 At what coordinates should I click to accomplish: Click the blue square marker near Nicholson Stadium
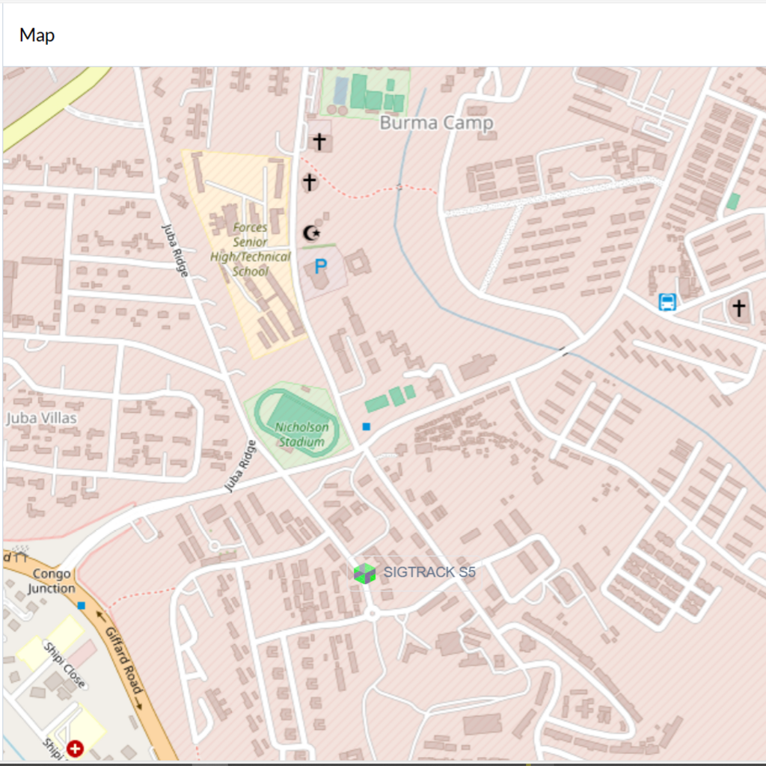pos(366,426)
